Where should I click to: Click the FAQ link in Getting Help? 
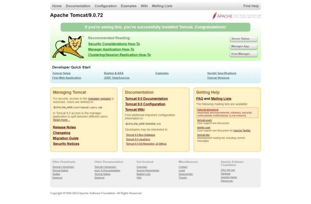[200, 99]
